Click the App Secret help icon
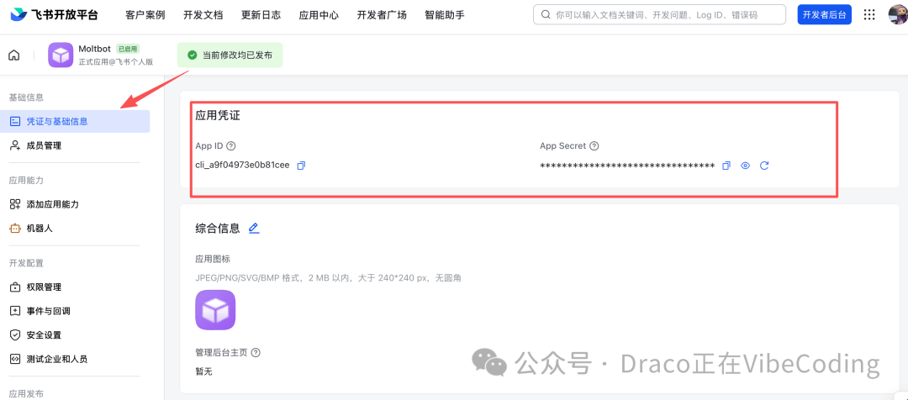The height and width of the screenshot is (400, 908). tap(594, 146)
